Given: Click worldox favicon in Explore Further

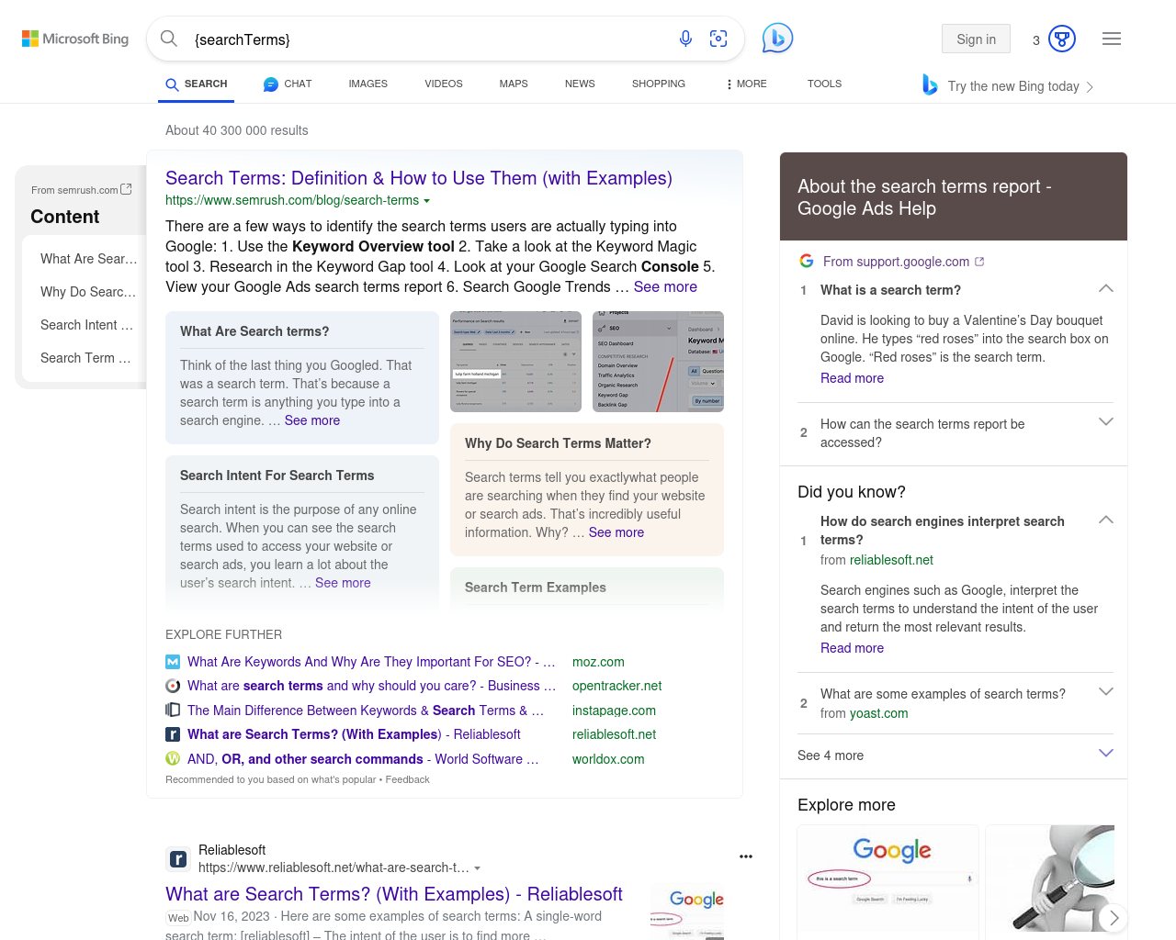Looking at the screenshot, I should coord(173,758).
